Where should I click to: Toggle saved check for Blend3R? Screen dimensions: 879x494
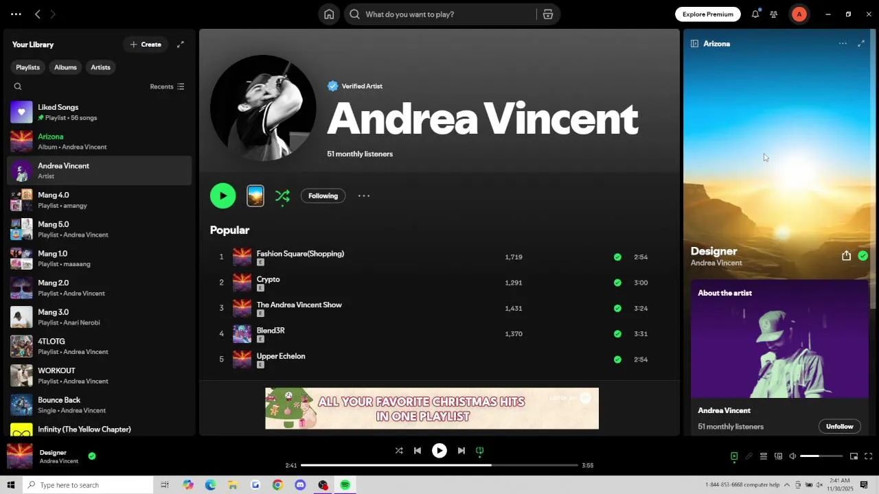(617, 334)
